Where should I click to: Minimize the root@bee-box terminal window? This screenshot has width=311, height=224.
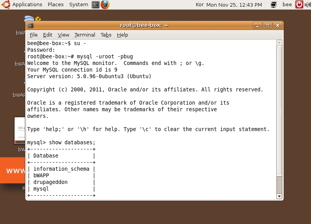257,25
